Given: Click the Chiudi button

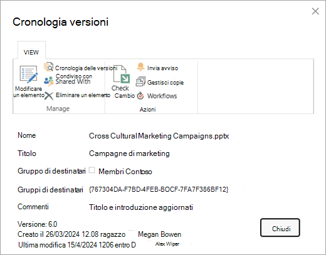Looking at the screenshot, I should point(280,227).
